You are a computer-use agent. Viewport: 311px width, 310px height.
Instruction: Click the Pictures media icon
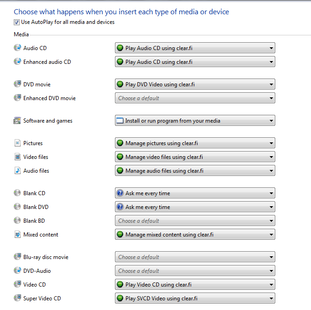pos(17,143)
